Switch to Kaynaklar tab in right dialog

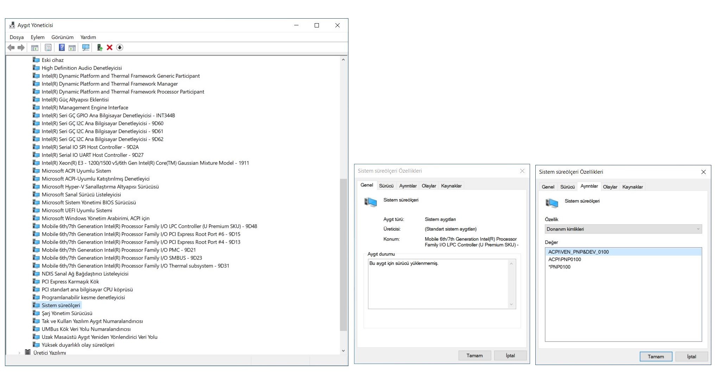point(632,187)
